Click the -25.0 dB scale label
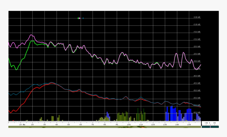227x137 pixels. pos(197,54)
